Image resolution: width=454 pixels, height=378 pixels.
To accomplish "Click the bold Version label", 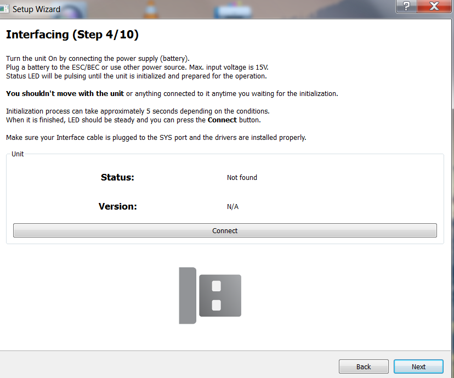I will tap(117, 207).
